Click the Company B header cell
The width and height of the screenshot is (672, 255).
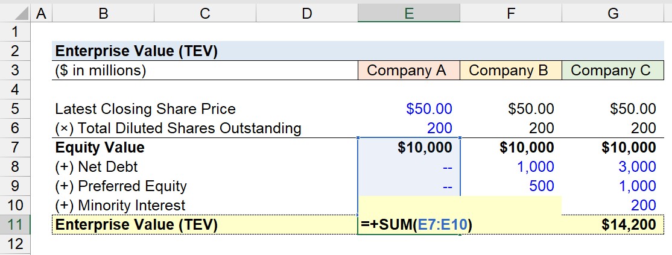pyautogui.click(x=511, y=71)
